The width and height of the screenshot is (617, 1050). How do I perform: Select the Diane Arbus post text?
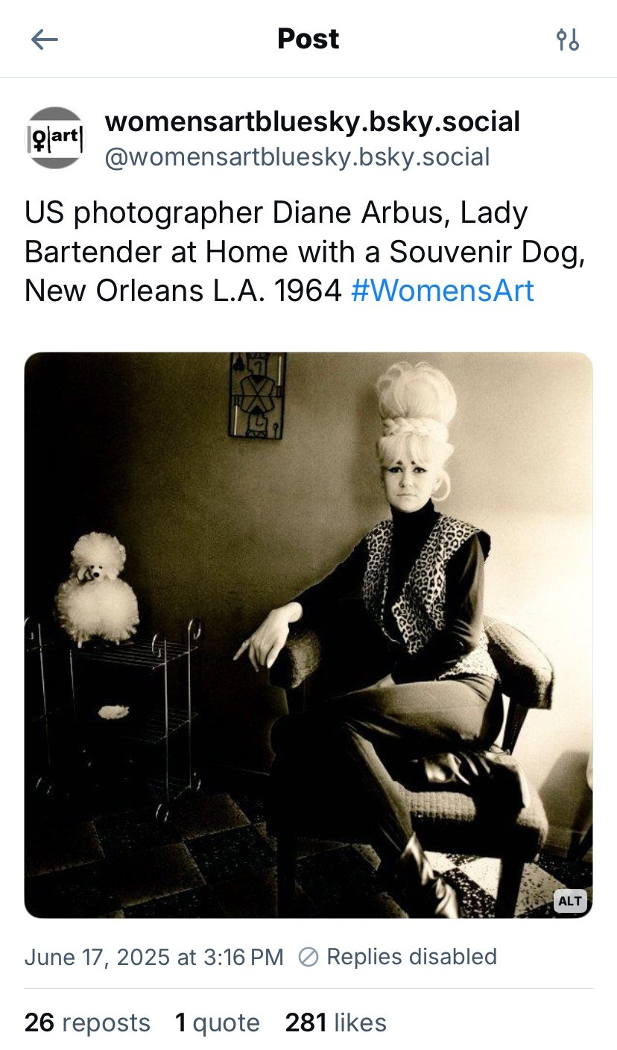click(305, 252)
